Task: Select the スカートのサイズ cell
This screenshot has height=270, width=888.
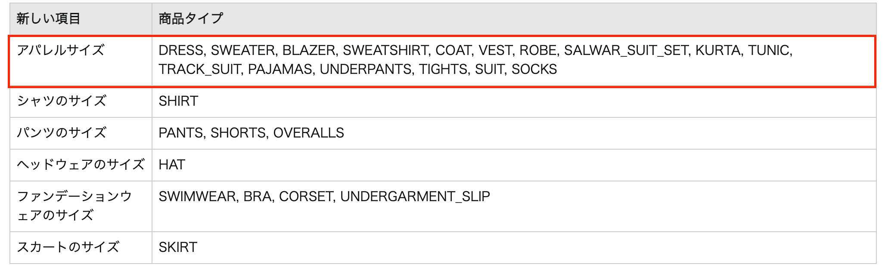Action: coord(68,247)
